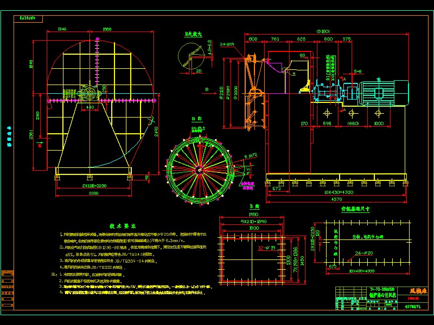Click the 9X210=1890 flange dimension
434x325 pixels.
pos(250,222)
